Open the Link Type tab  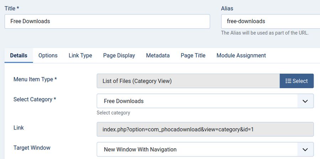[x=80, y=55]
